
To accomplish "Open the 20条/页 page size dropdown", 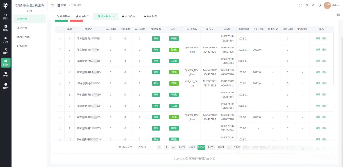I will pyautogui.click(x=144, y=147).
